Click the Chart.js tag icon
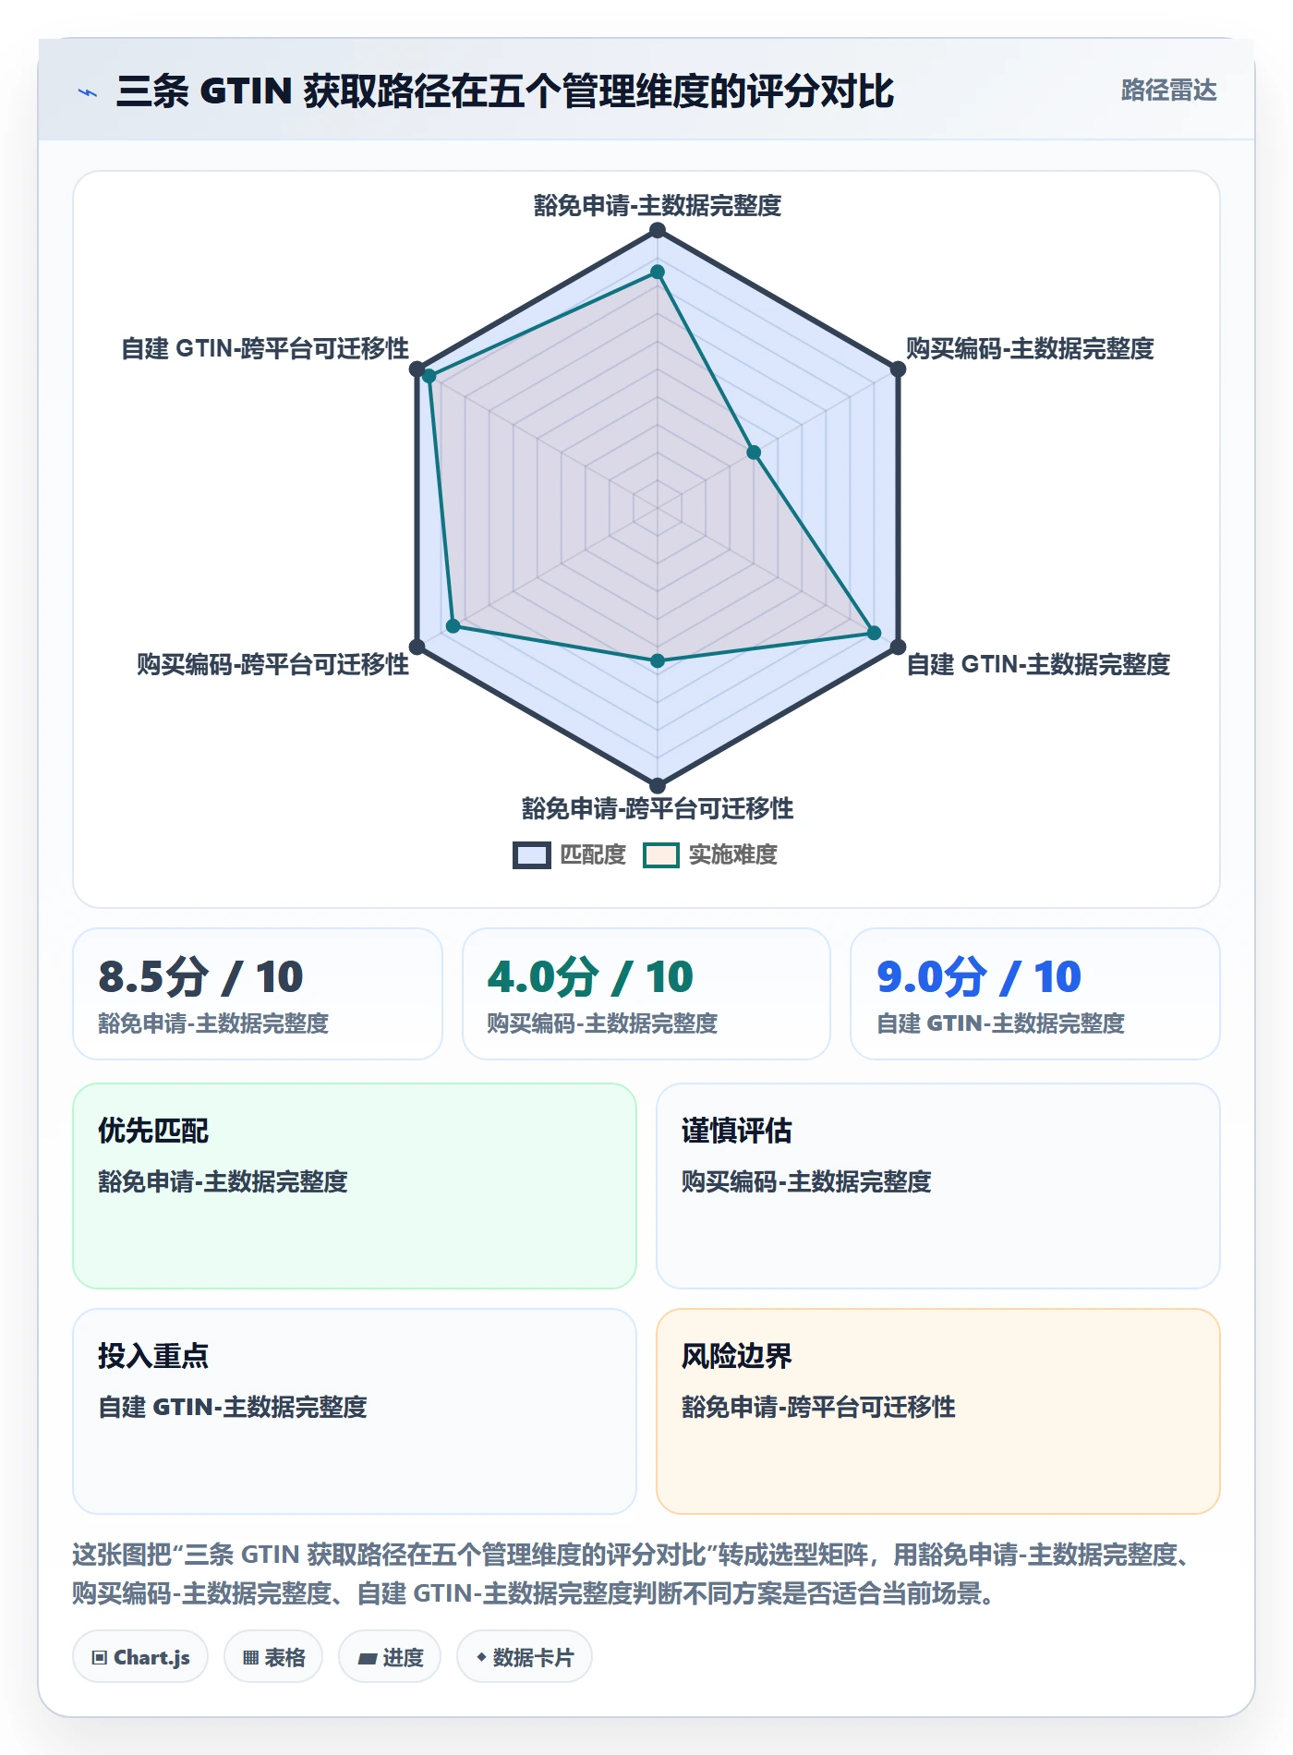Screen dimensions: 1293x1755 [100, 1657]
